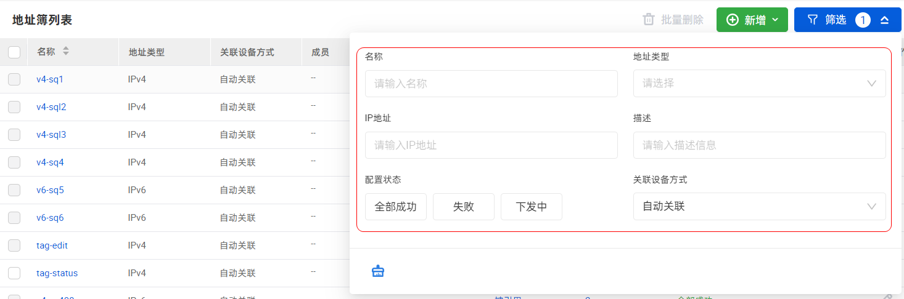Open the 关联设备方式 dropdown showing 自动关联
This screenshot has width=904, height=299.
(760, 207)
